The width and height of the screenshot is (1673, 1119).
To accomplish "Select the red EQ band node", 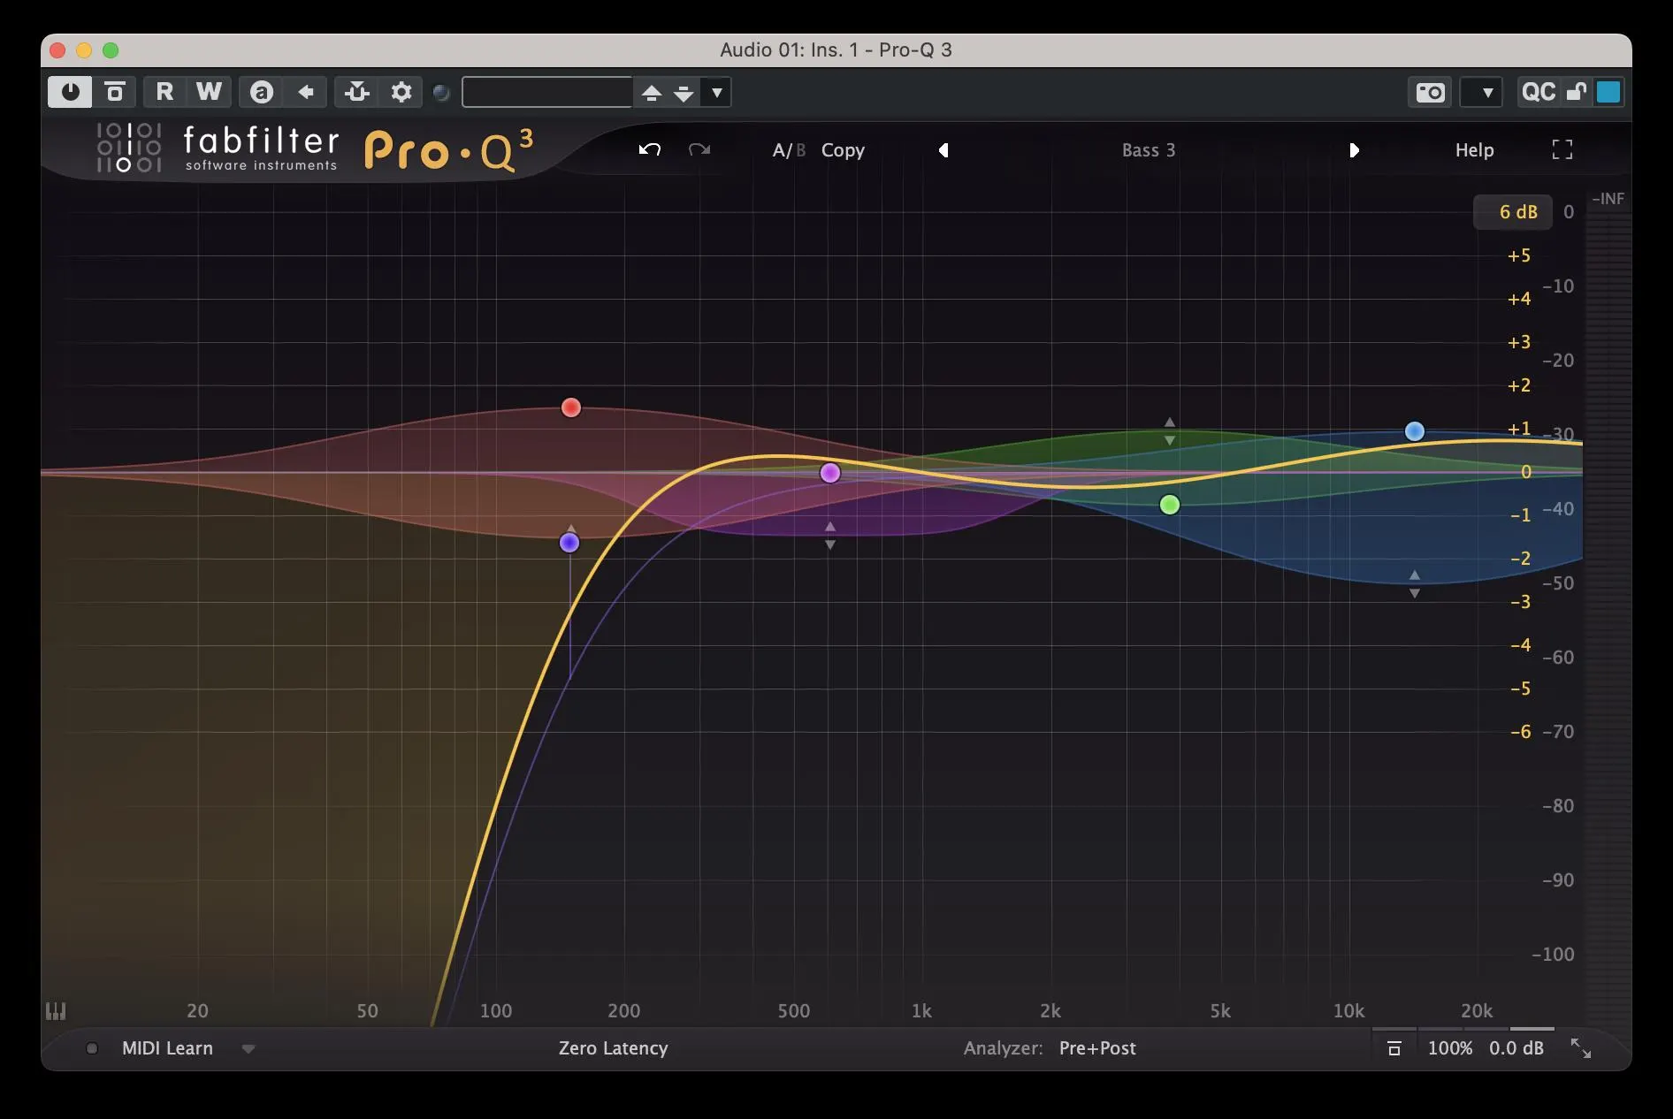I will click(x=571, y=407).
